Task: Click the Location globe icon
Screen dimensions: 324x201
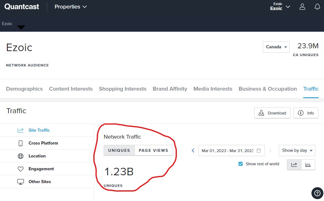Action: pos(20,156)
